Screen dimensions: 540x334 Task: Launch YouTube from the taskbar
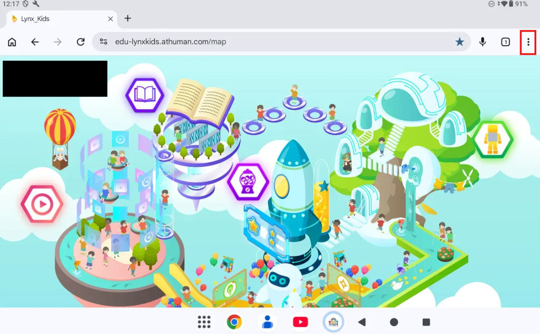pyautogui.click(x=300, y=322)
